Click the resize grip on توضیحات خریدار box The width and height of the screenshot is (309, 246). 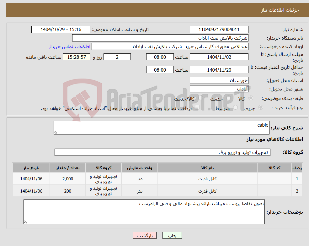(x=26, y=221)
